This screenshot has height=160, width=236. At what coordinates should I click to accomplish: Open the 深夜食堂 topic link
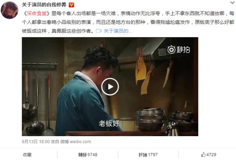point(37,14)
